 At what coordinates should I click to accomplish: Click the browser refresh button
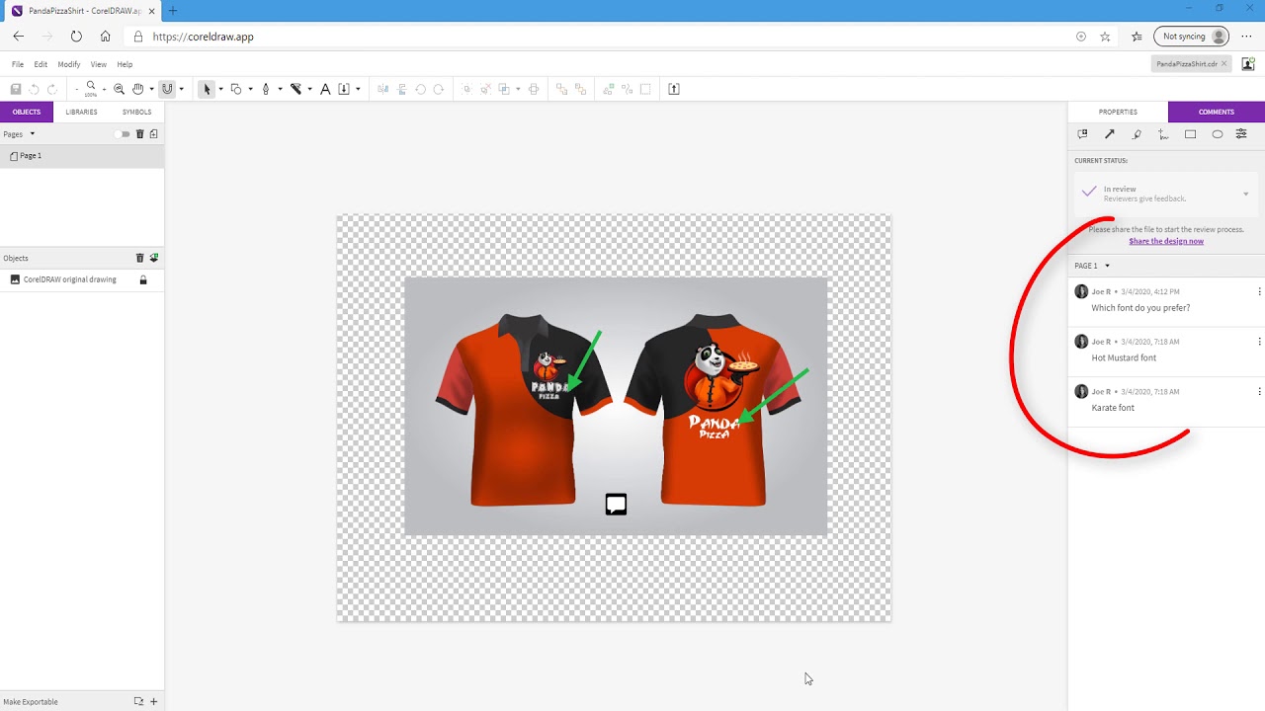click(76, 37)
